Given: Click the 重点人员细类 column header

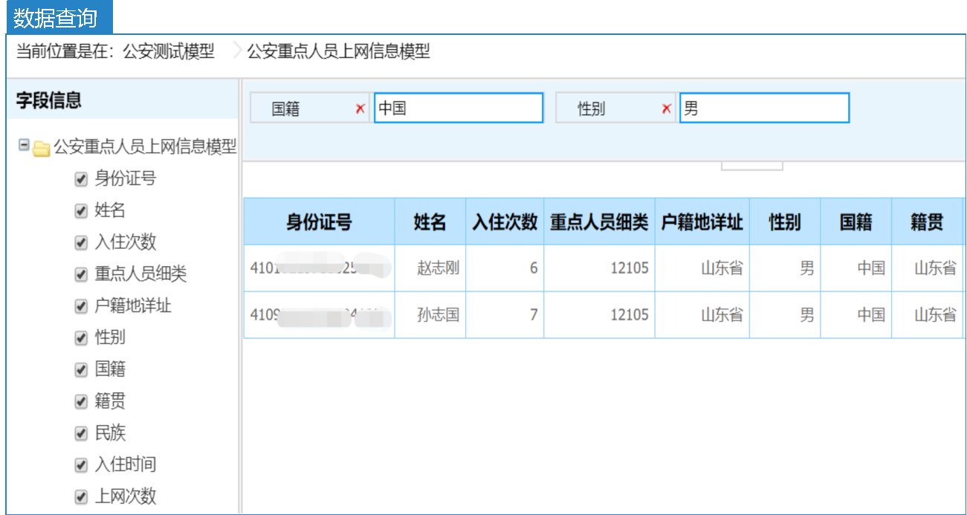Looking at the screenshot, I should 599,221.
